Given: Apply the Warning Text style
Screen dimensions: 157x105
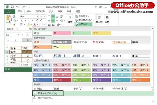Looking at the screenshot, I should click(101, 42).
